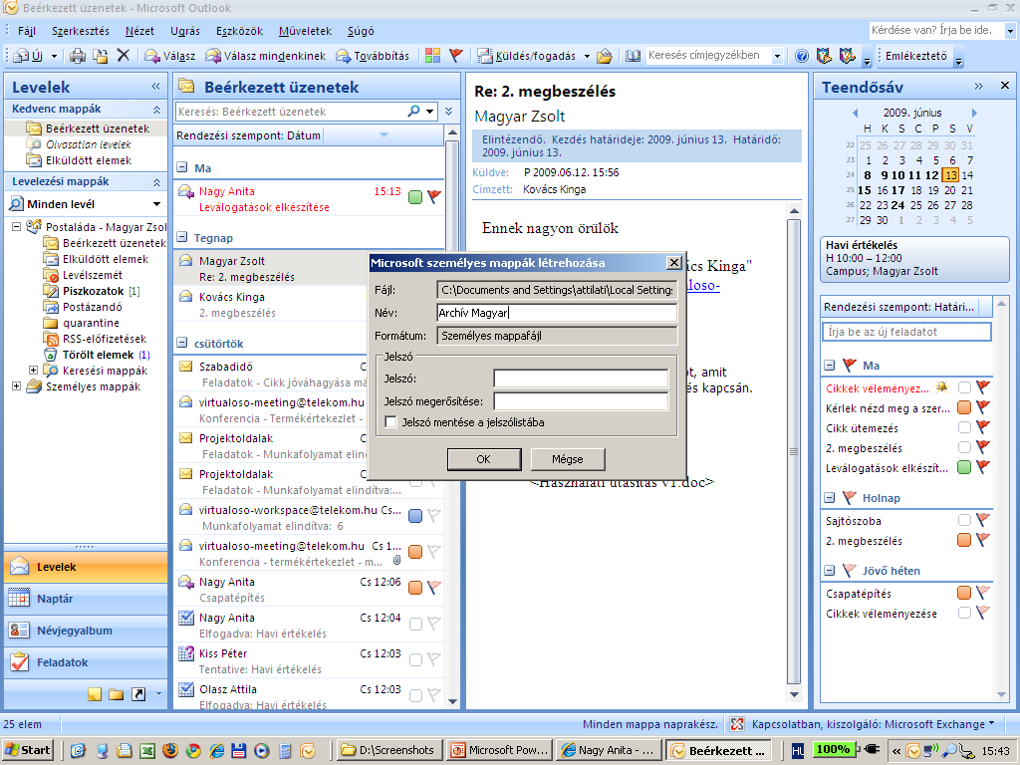
Task: Launch Chrome from the quick launch bar
Action: (x=193, y=750)
